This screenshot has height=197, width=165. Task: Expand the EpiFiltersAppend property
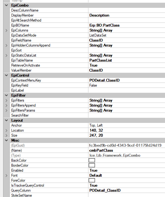coord(6,105)
